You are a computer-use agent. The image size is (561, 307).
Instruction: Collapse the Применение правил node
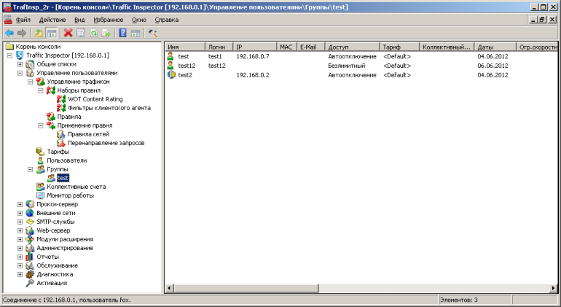pos(41,125)
